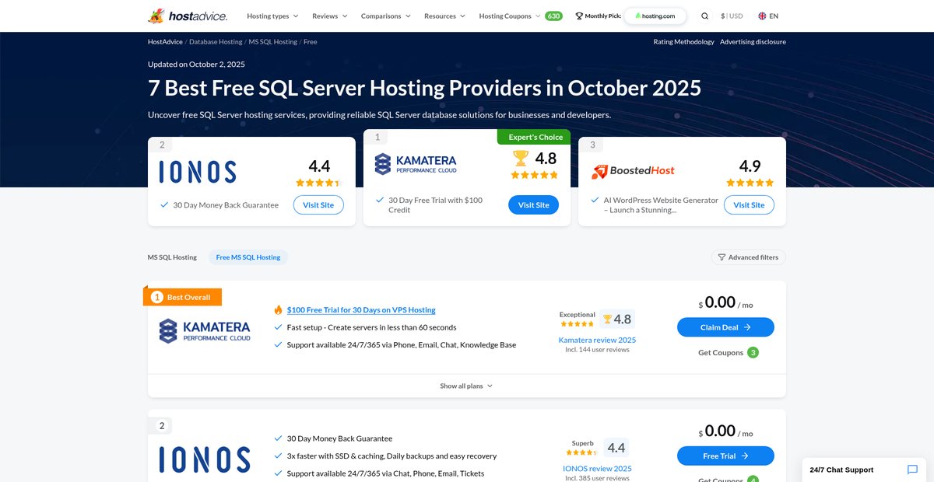This screenshot has width=934, height=482.
Task: Click the globe language icon
Action: [762, 16]
